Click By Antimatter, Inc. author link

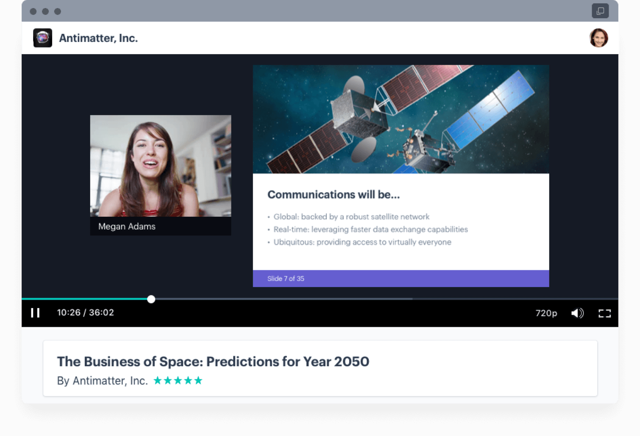point(102,381)
